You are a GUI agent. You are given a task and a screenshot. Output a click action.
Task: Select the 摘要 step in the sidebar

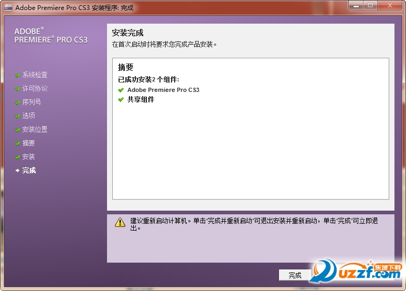click(x=28, y=143)
